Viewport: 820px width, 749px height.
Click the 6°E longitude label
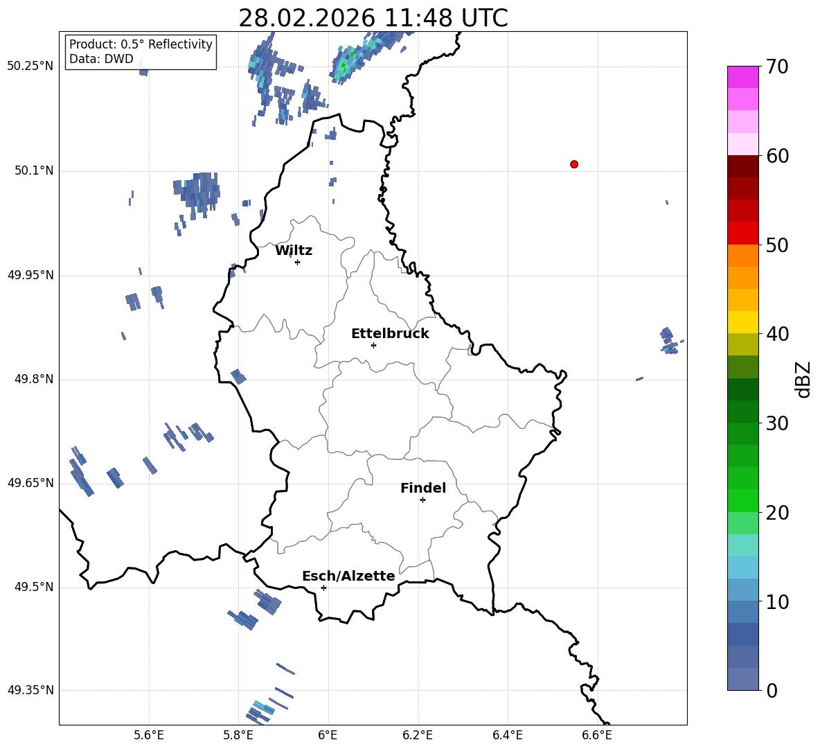point(328,735)
